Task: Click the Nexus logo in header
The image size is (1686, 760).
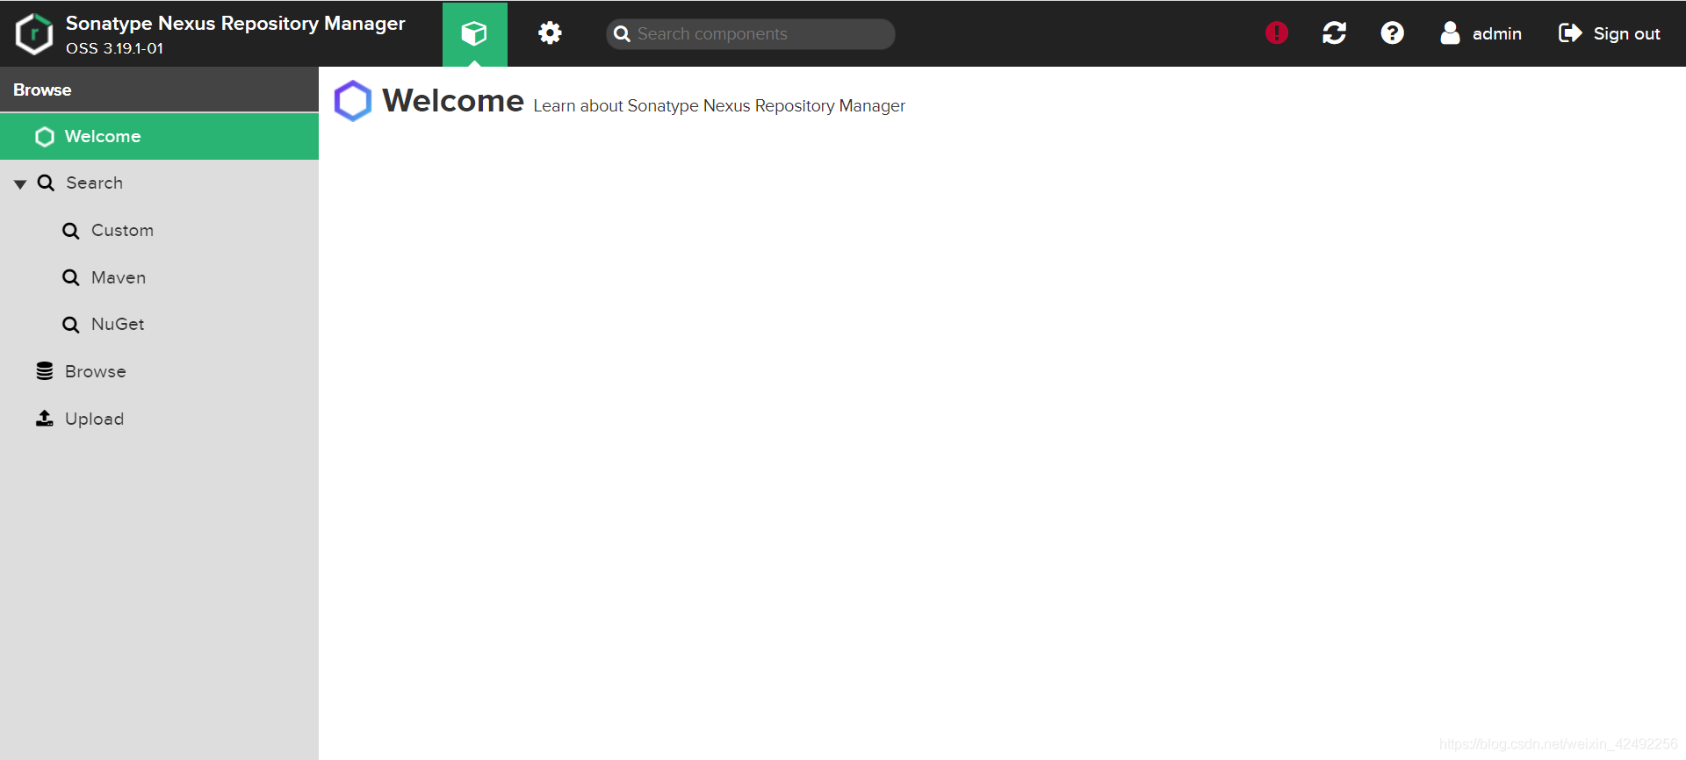Action: click(x=34, y=34)
